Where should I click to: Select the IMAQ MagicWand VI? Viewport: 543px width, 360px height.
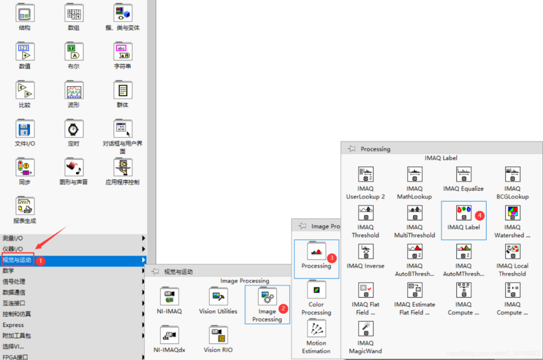pos(366,328)
